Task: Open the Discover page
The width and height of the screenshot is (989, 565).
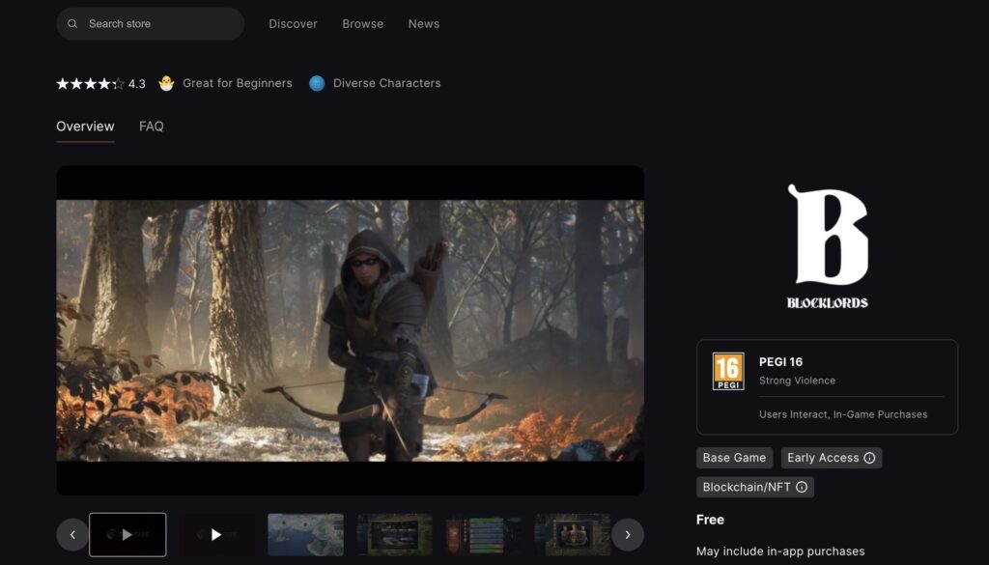Action: (294, 24)
